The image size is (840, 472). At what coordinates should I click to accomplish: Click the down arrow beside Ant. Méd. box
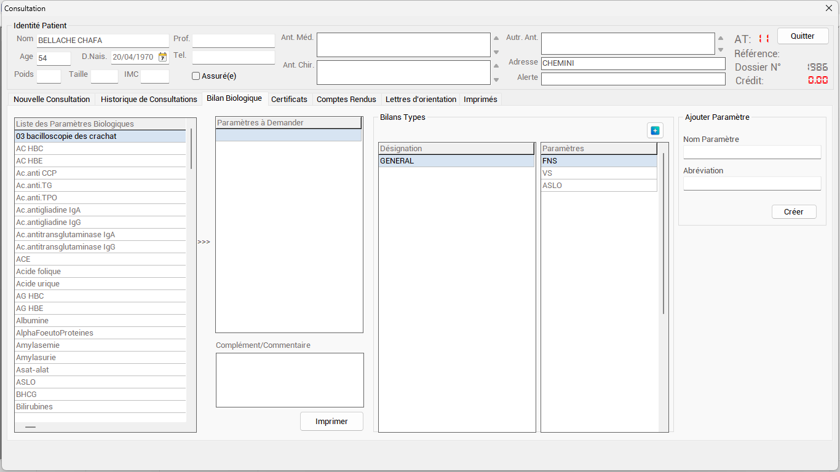pyautogui.click(x=496, y=52)
